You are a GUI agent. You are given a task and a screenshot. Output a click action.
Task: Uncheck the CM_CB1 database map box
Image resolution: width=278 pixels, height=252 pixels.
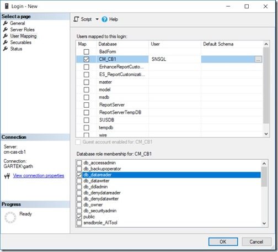click(x=87, y=59)
